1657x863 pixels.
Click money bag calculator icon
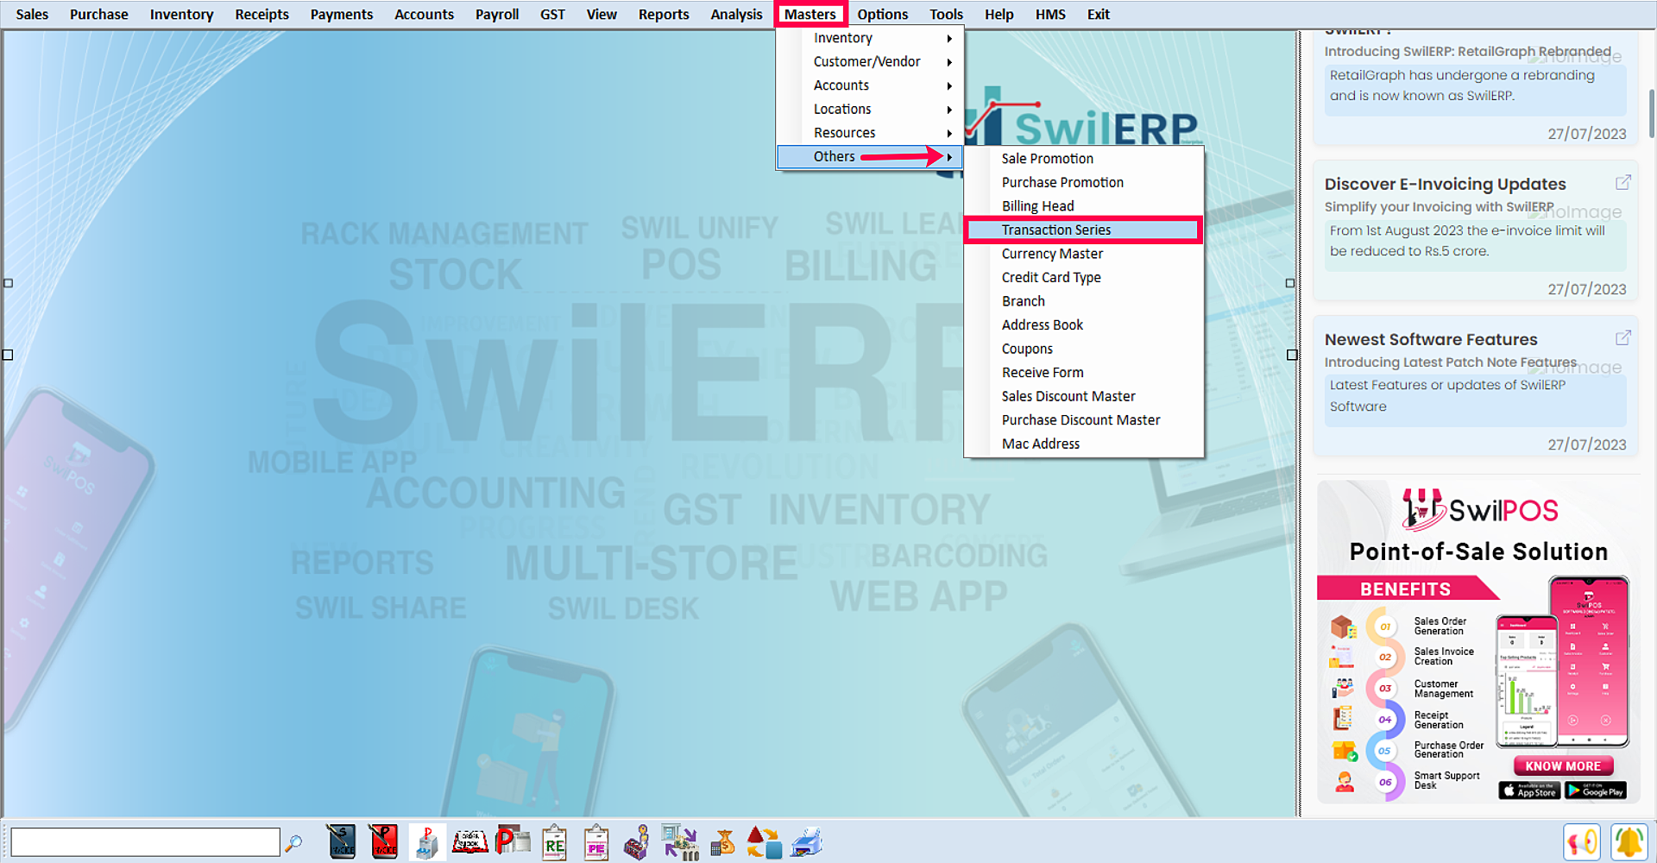pyautogui.click(x=722, y=841)
